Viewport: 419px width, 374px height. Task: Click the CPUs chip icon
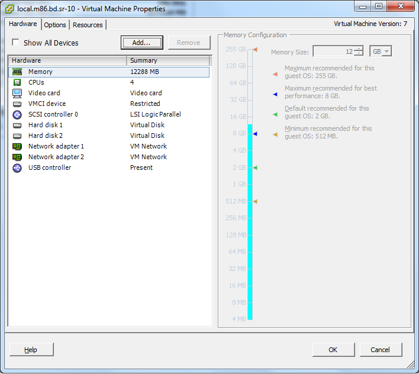(17, 82)
